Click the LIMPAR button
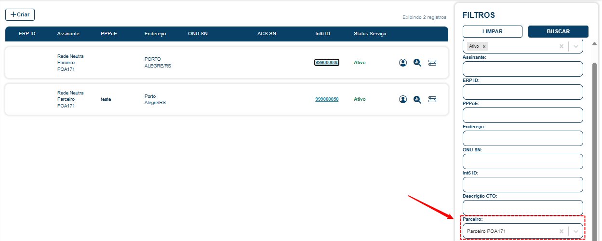The image size is (602, 241). (493, 31)
